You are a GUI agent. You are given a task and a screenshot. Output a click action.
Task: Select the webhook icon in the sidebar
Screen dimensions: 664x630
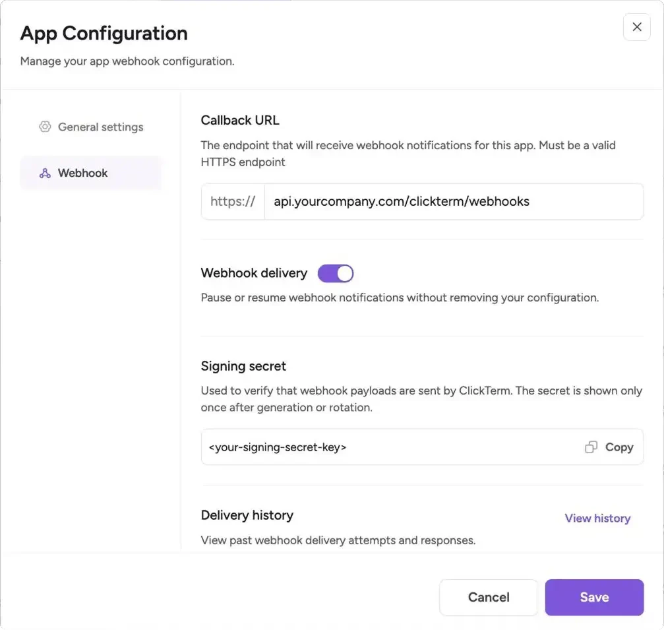tap(44, 172)
